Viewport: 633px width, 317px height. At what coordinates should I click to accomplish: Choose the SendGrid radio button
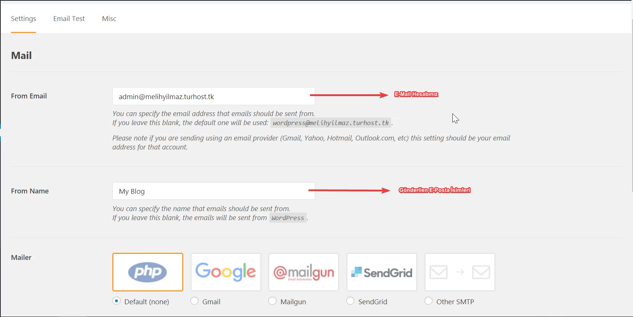(x=350, y=301)
